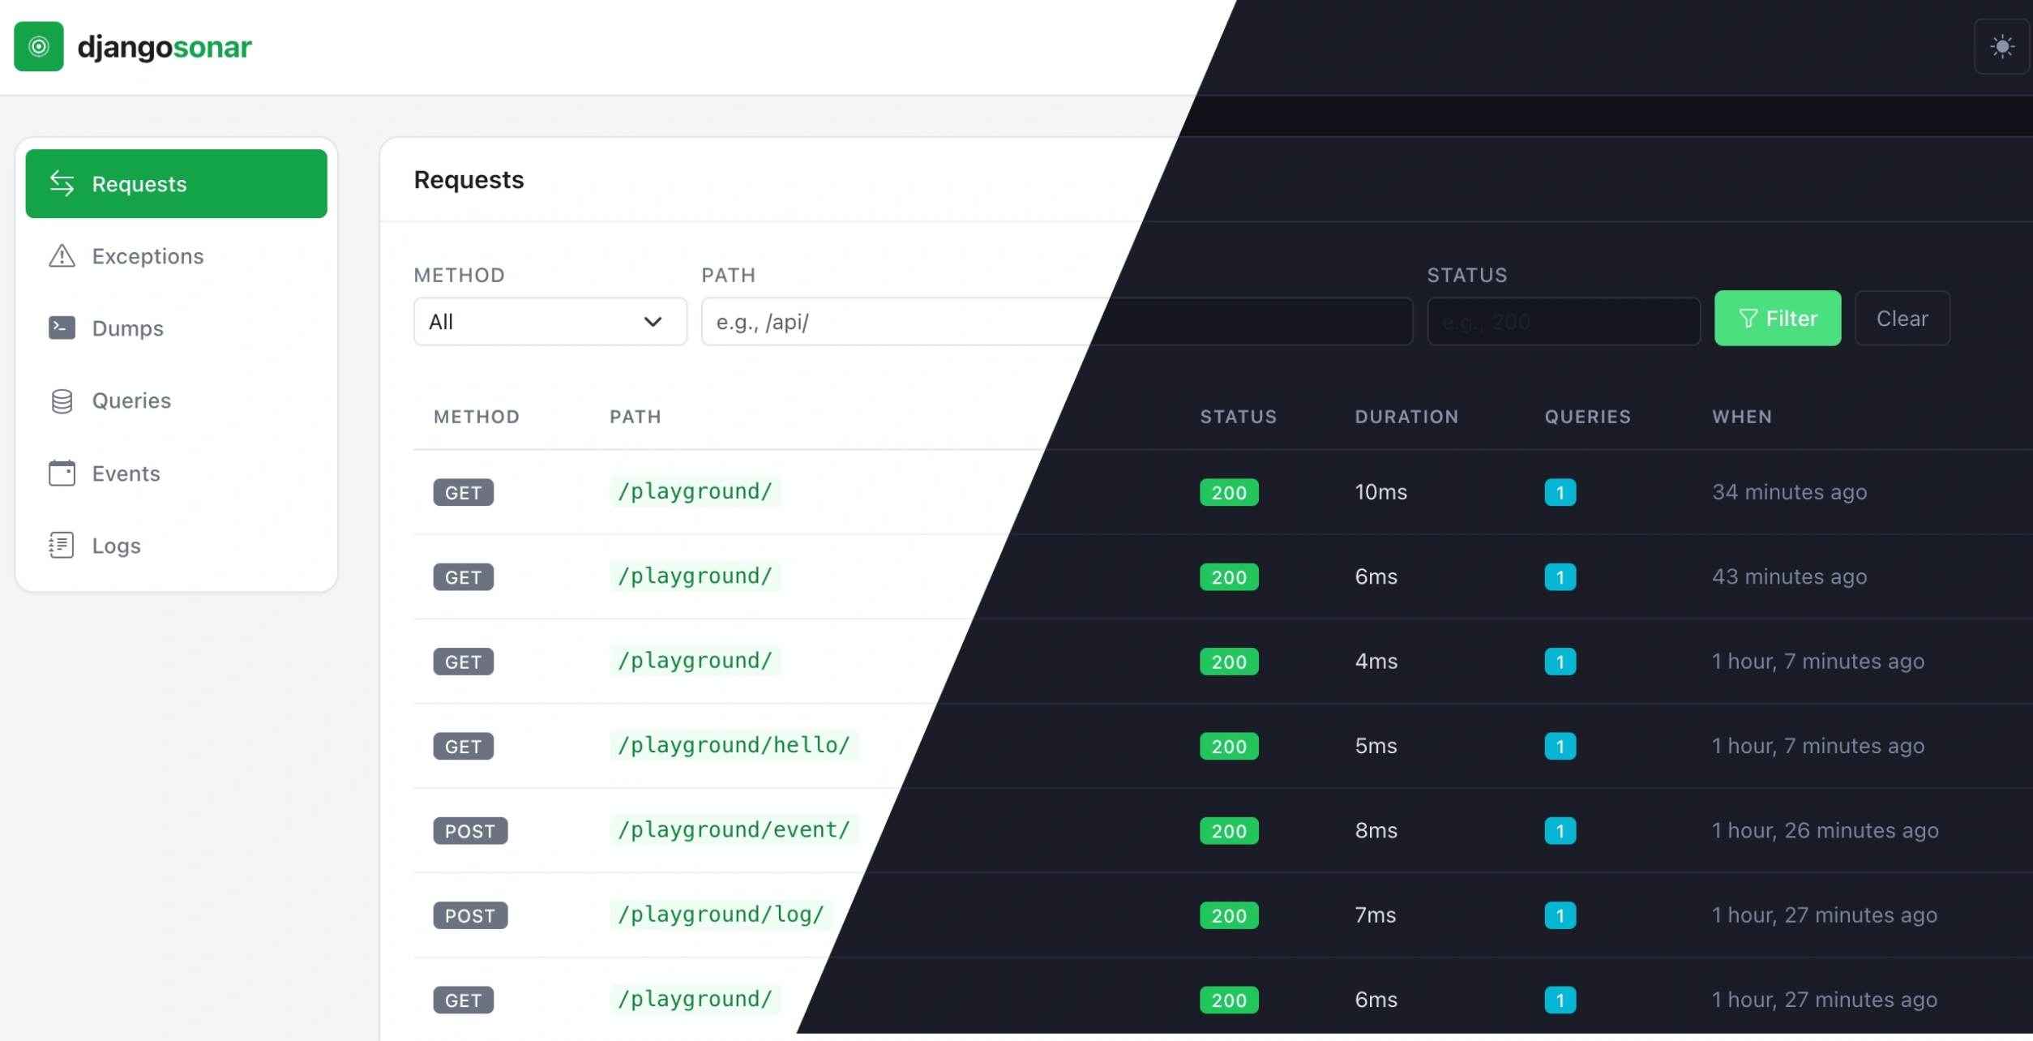The image size is (2033, 1041).
Task: Toggle the light/dark theme sun button
Action: [2001, 46]
